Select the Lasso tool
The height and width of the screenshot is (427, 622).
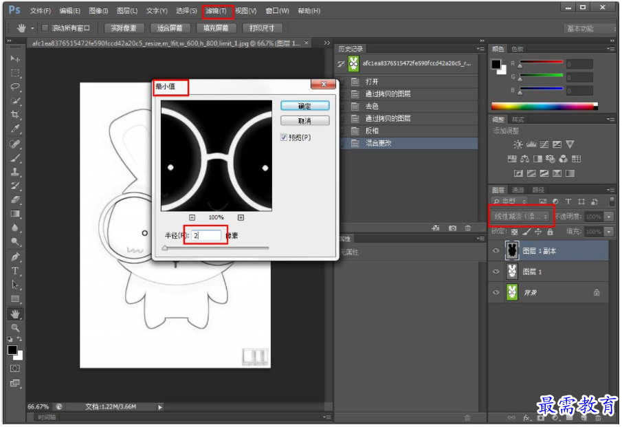click(x=15, y=87)
